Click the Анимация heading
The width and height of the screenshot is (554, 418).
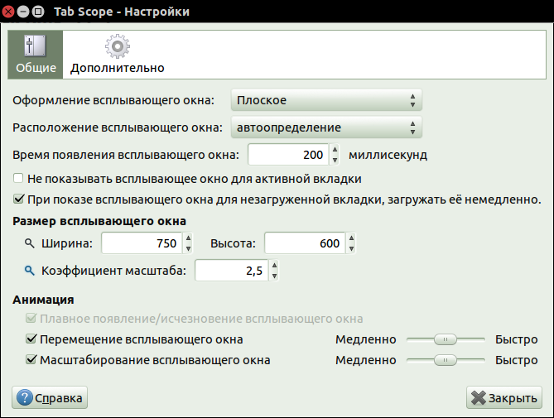coord(43,300)
